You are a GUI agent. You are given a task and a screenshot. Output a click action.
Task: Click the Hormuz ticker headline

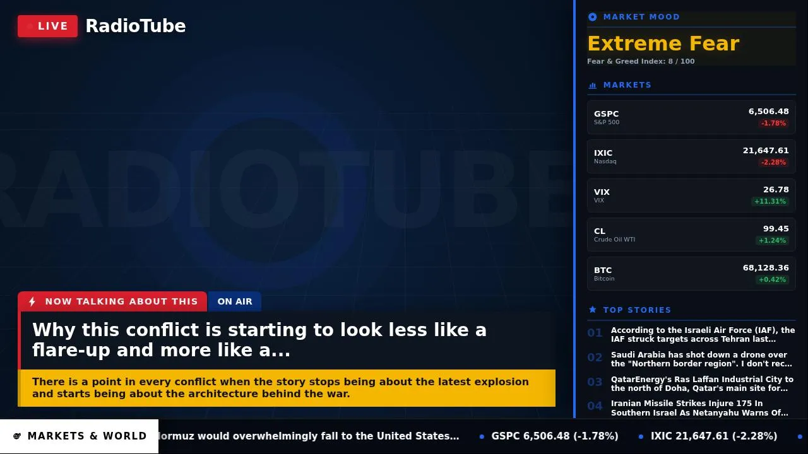(309, 436)
